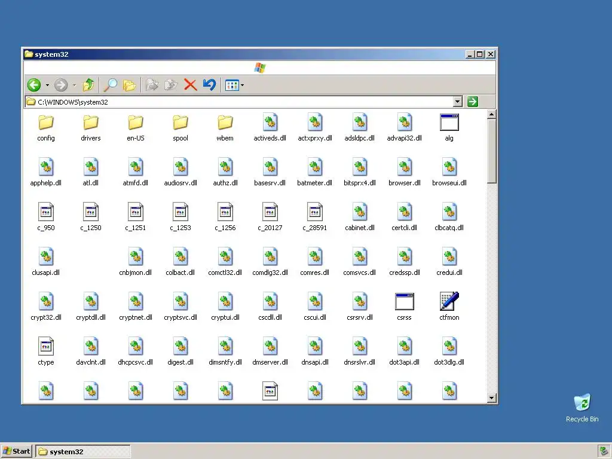This screenshot has width=612, height=459.
Task: Click the comdlg32.dll file name
Action: [270, 273]
